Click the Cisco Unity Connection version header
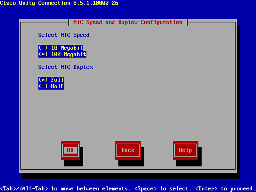Screen dimensions: 256x192 click(x=59, y=3)
